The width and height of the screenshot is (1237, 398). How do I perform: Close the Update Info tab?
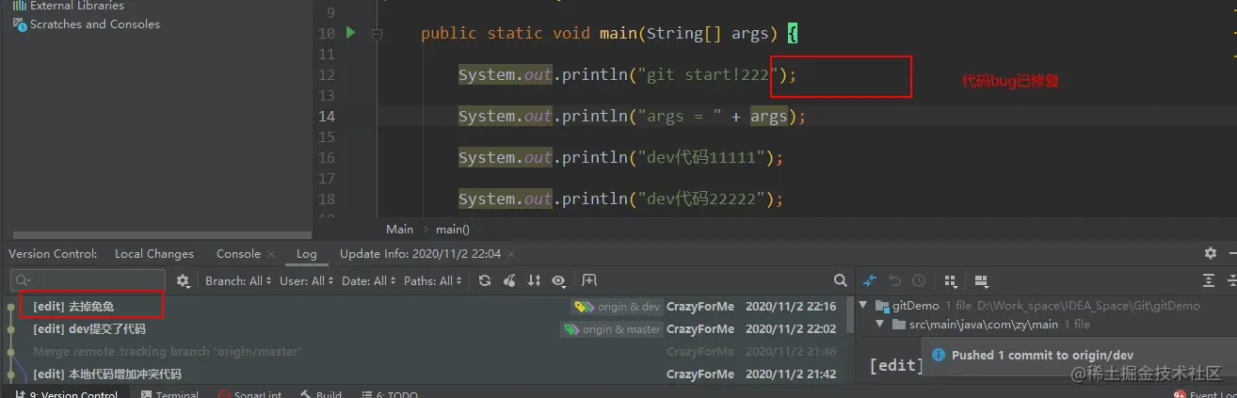coord(513,254)
